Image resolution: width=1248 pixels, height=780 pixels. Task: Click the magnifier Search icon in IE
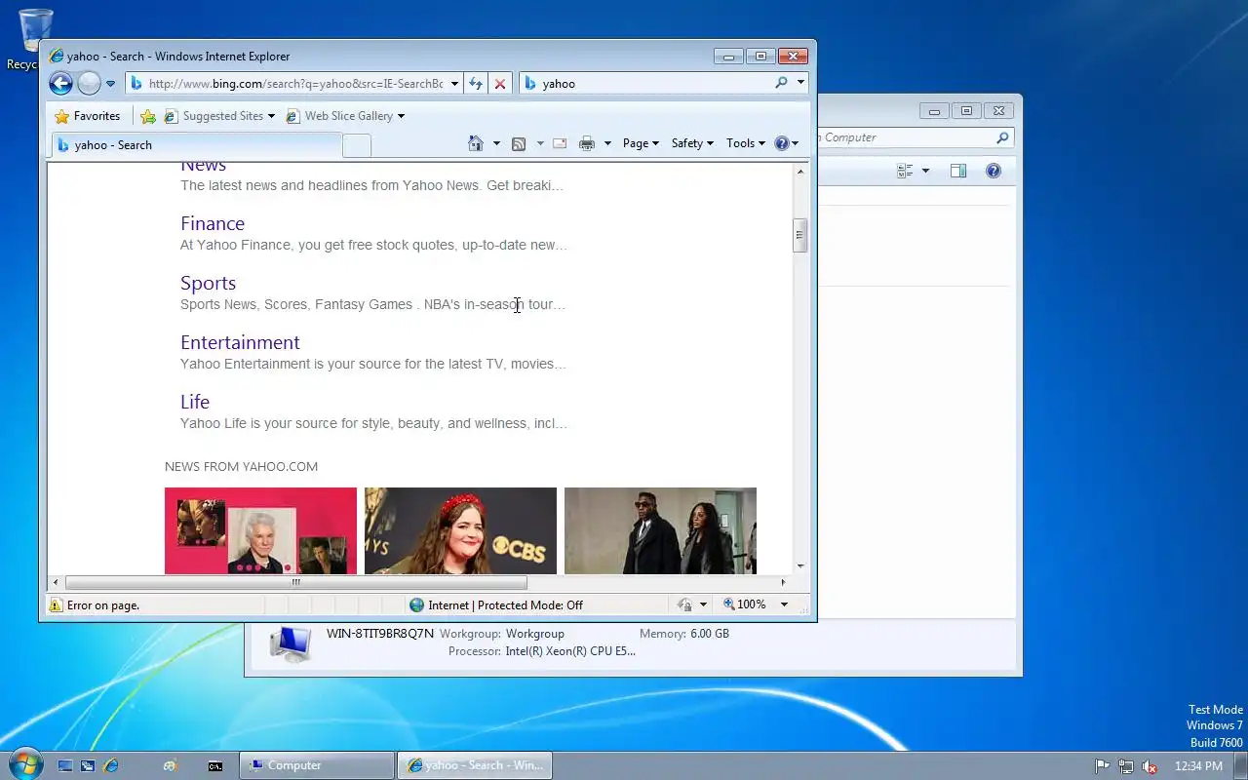781,83
